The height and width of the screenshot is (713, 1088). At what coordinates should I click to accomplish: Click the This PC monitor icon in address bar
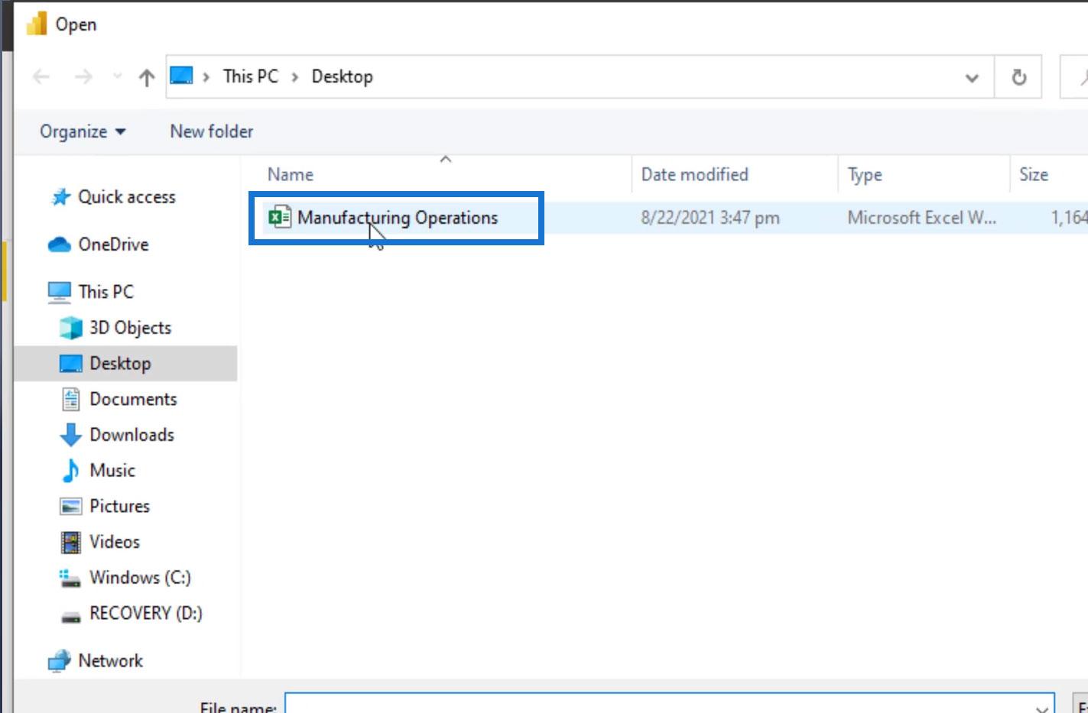coord(181,76)
